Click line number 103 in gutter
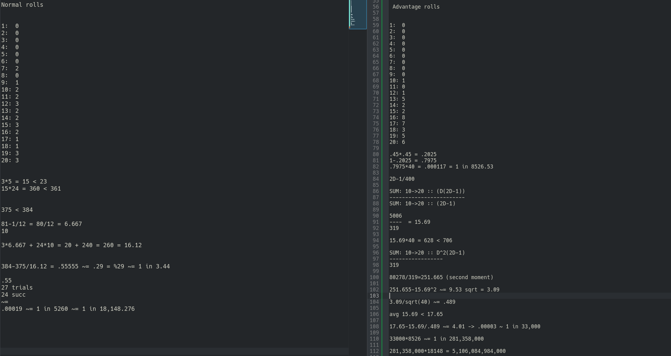Screen dimensions: 671x356 374,296
